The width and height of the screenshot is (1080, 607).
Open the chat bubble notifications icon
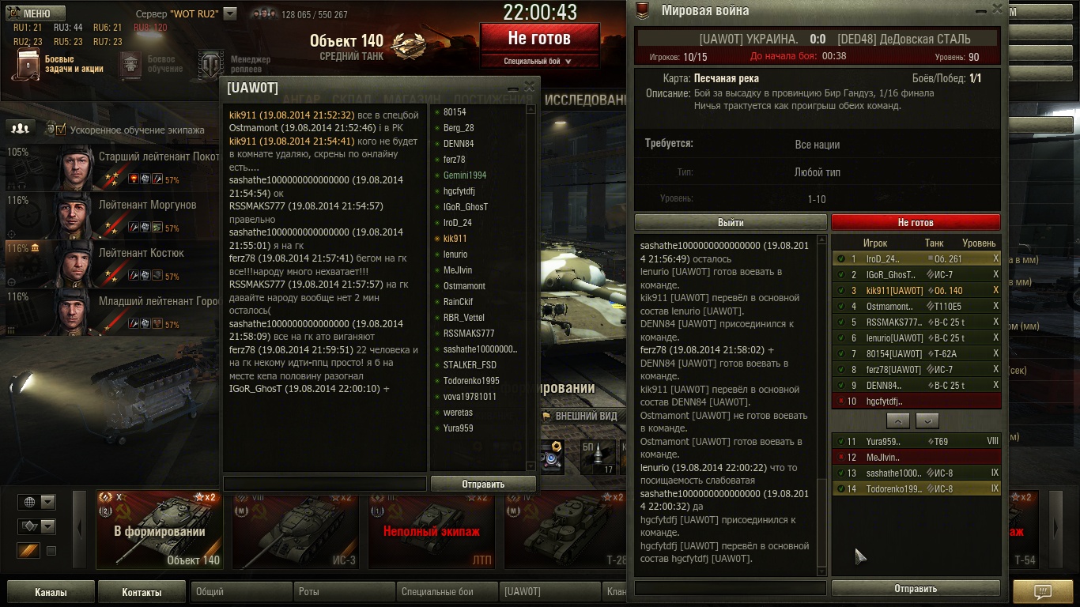[x=1043, y=591]
